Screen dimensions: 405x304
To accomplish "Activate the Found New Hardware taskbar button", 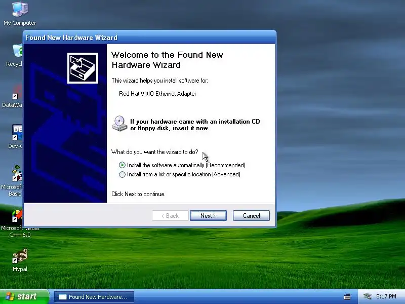I will 94,297.
